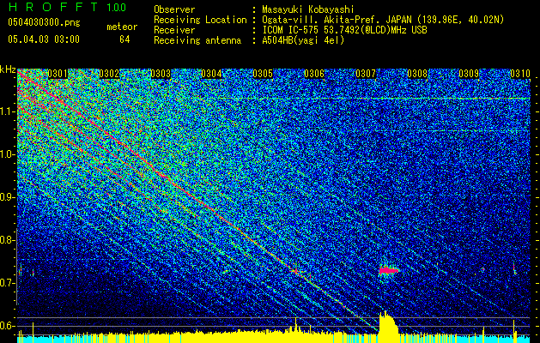
Task: Click the 0307 time marker
Action: [366, 74]
